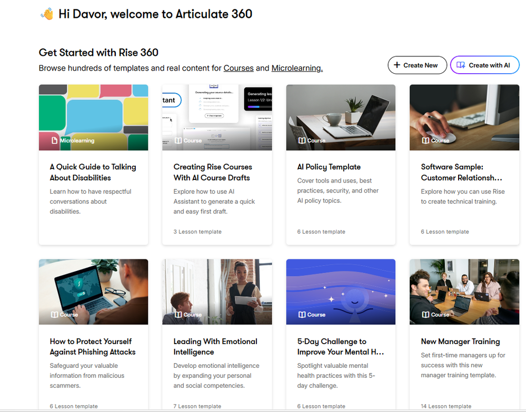The height and width of the screenshot is (412, 526).
Task: Open the speech bubbles thumbnail for Disabilities guide
Action: point(93,117)
